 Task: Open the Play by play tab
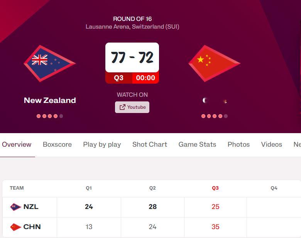[102, 144]
